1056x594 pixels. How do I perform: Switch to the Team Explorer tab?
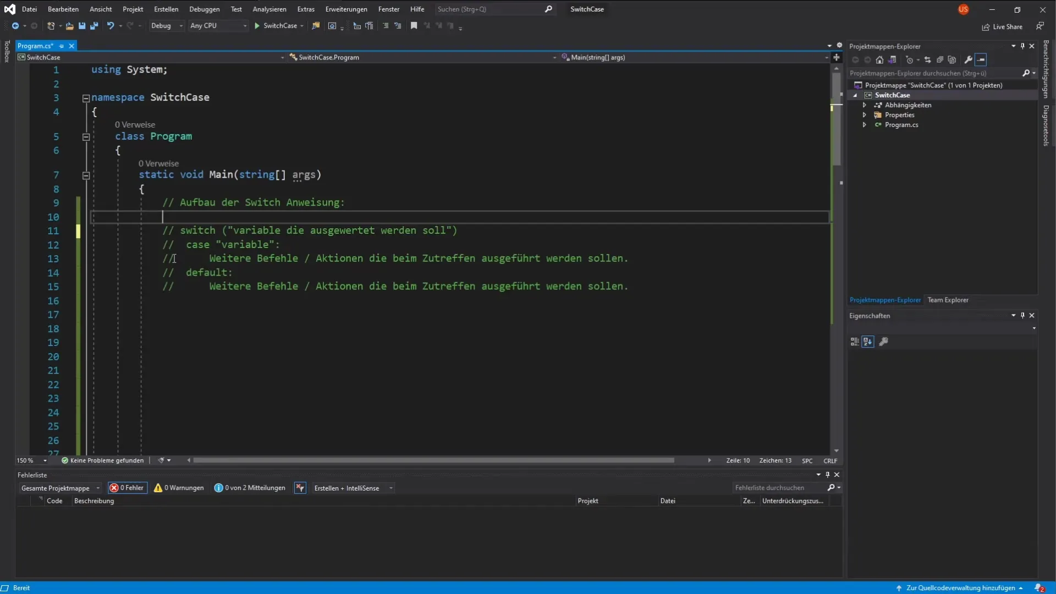point(948,300)
